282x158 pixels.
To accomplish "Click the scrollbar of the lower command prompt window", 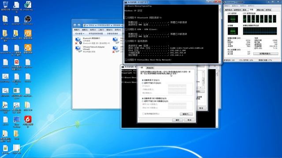I will click(x=217, y=98).
